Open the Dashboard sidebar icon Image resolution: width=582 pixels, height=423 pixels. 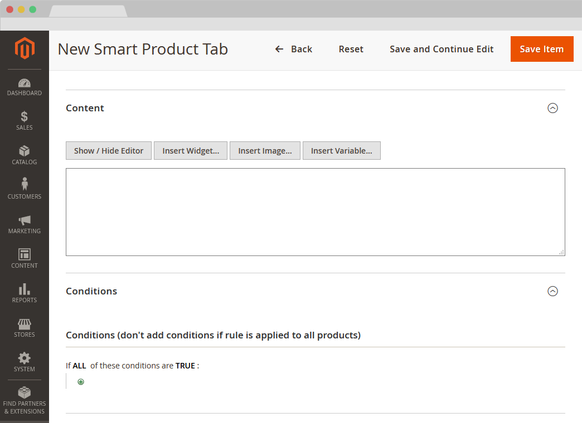(25, 83)
